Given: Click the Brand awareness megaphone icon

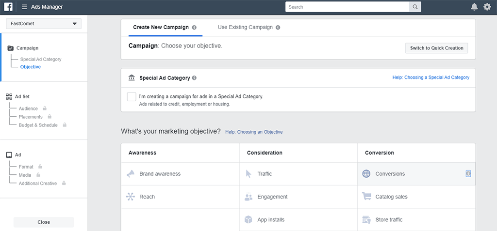Looking at the screenshot, I should [131, 174].
